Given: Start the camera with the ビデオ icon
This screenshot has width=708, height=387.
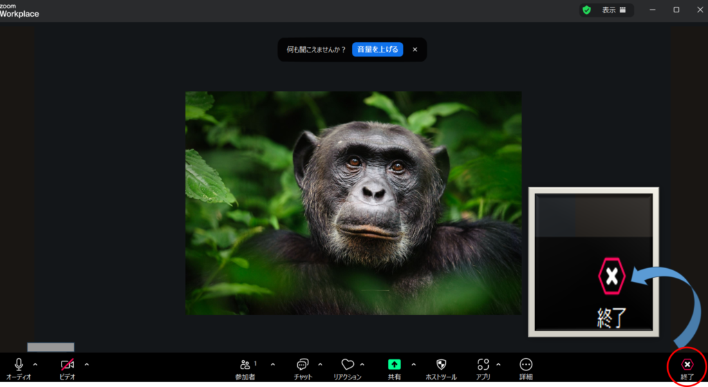Looking at the screenshot, I should [67, 365].
